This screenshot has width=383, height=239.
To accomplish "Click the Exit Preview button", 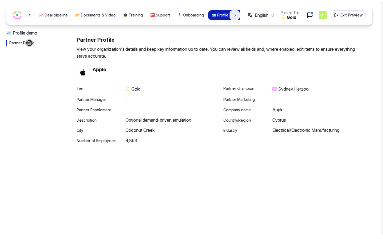I will coord(348,15).
